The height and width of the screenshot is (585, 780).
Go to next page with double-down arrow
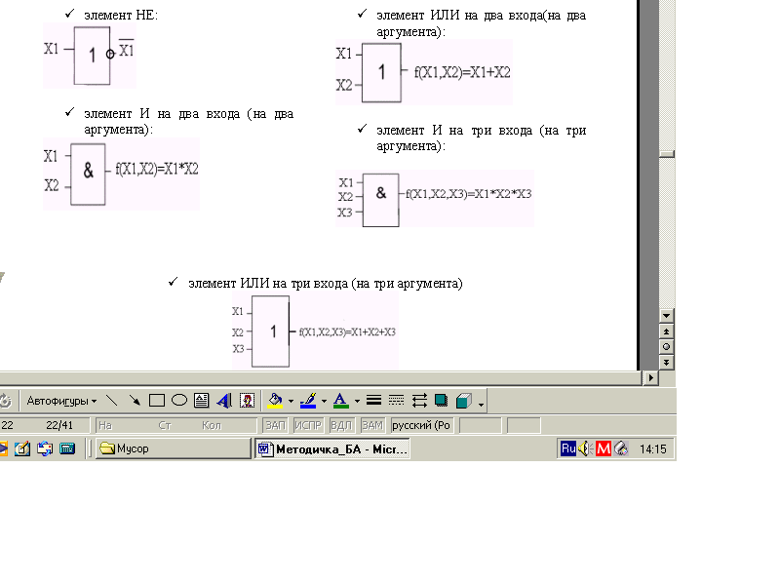pyautogui.click(x=667, y=363)
